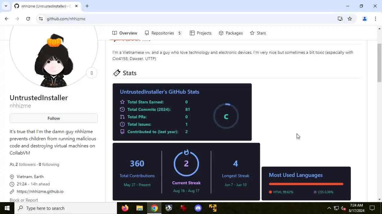The height and width of the screenshot is (214, 382).
Task: Click the Contributed to repository icon
Action: 122,132
